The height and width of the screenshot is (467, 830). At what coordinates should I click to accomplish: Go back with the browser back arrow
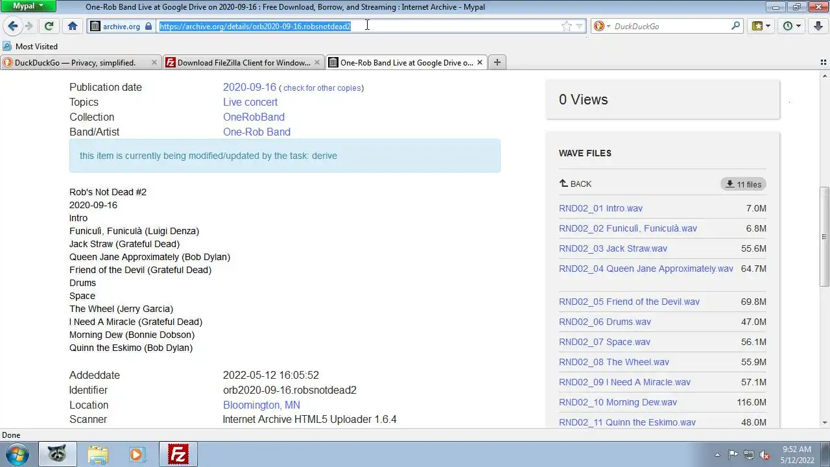12,26
